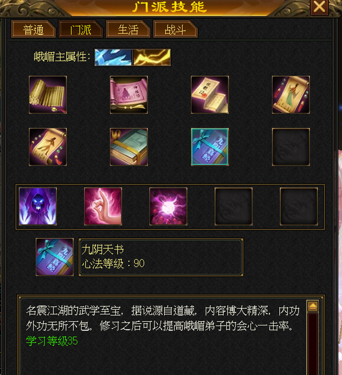
Task: Choose the pink hand gesture skill
Action: click(103, 207)
